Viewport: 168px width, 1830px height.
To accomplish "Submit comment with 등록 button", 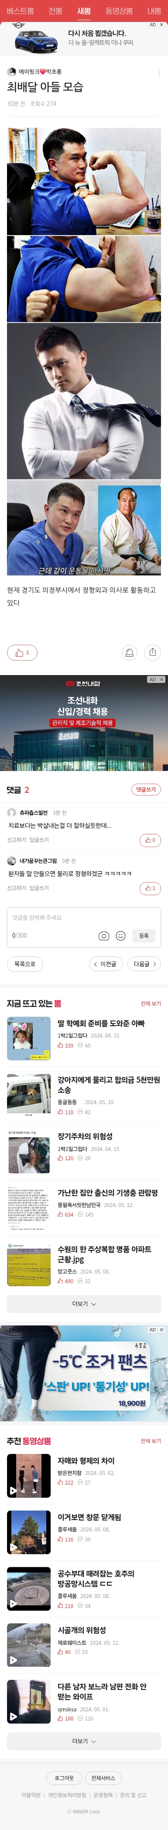I will [x=144, y=936].
